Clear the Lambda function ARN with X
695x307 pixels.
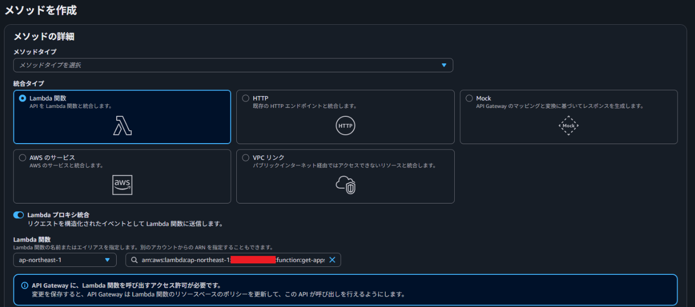tap(332, 260)
